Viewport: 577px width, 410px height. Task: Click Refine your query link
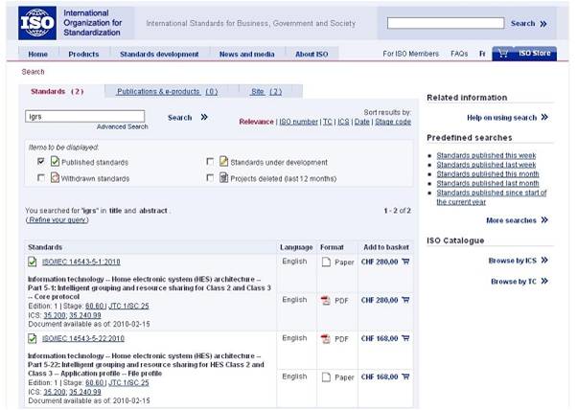[58, 220]
